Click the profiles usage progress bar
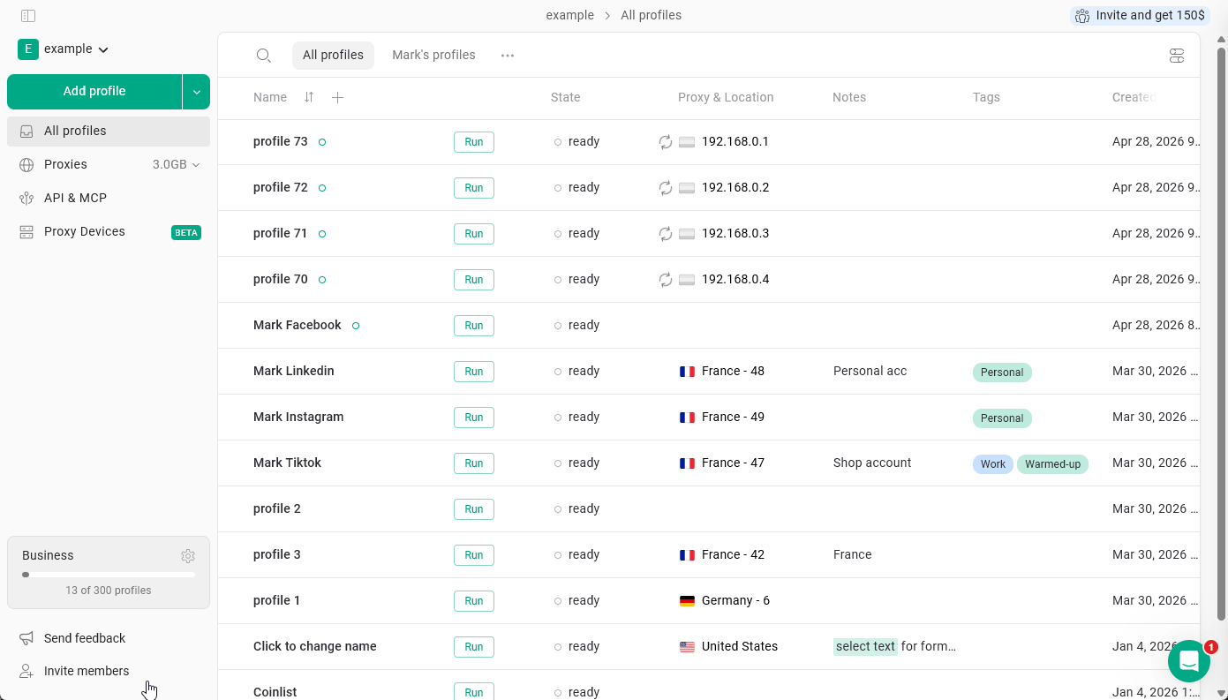Screen dimensions: 1228x700 point(109,575)
